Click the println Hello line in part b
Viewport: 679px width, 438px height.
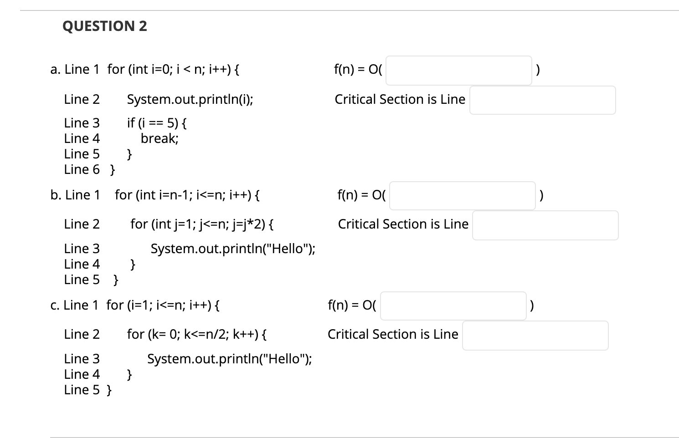coord(232,249)
